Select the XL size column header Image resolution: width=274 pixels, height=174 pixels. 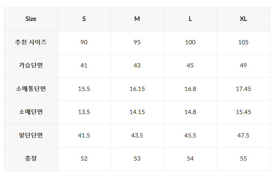pyautogui.click(x=243, y=19)
